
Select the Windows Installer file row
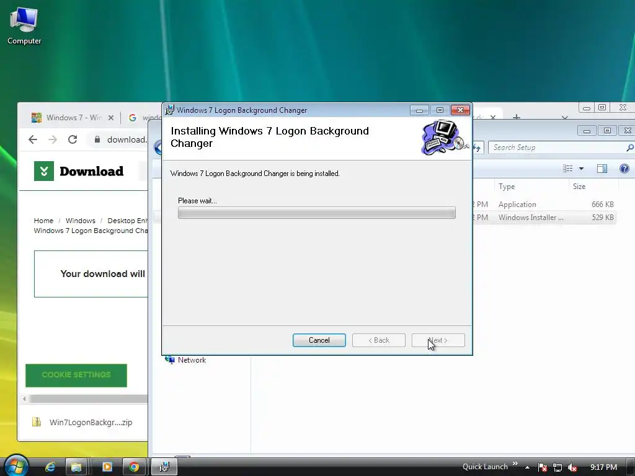pyautogui.click(x=544, y=218)
